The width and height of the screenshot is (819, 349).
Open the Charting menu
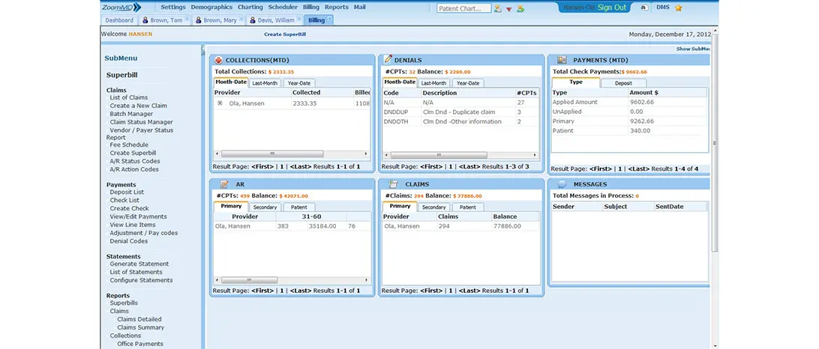tap(250, 7)
